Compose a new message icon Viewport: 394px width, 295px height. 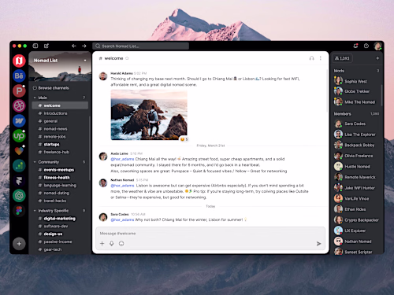click(x=46, y=46)
